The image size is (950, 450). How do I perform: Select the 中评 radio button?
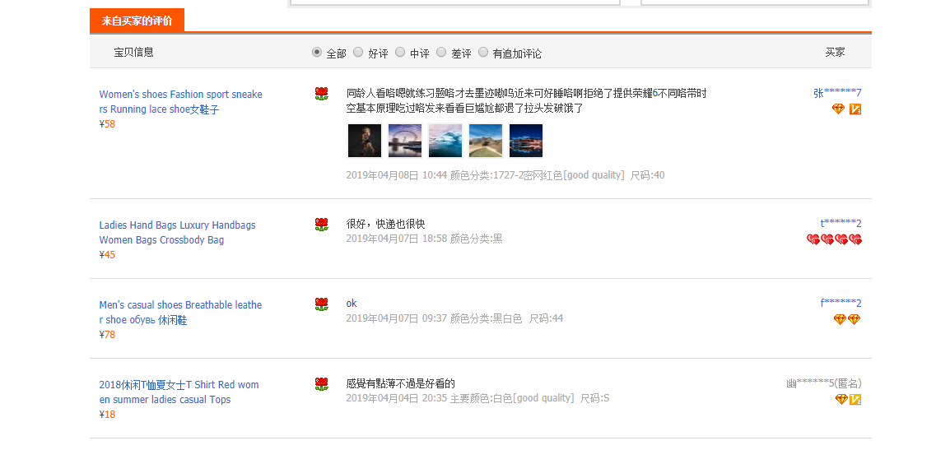click(x=400, y=52)
